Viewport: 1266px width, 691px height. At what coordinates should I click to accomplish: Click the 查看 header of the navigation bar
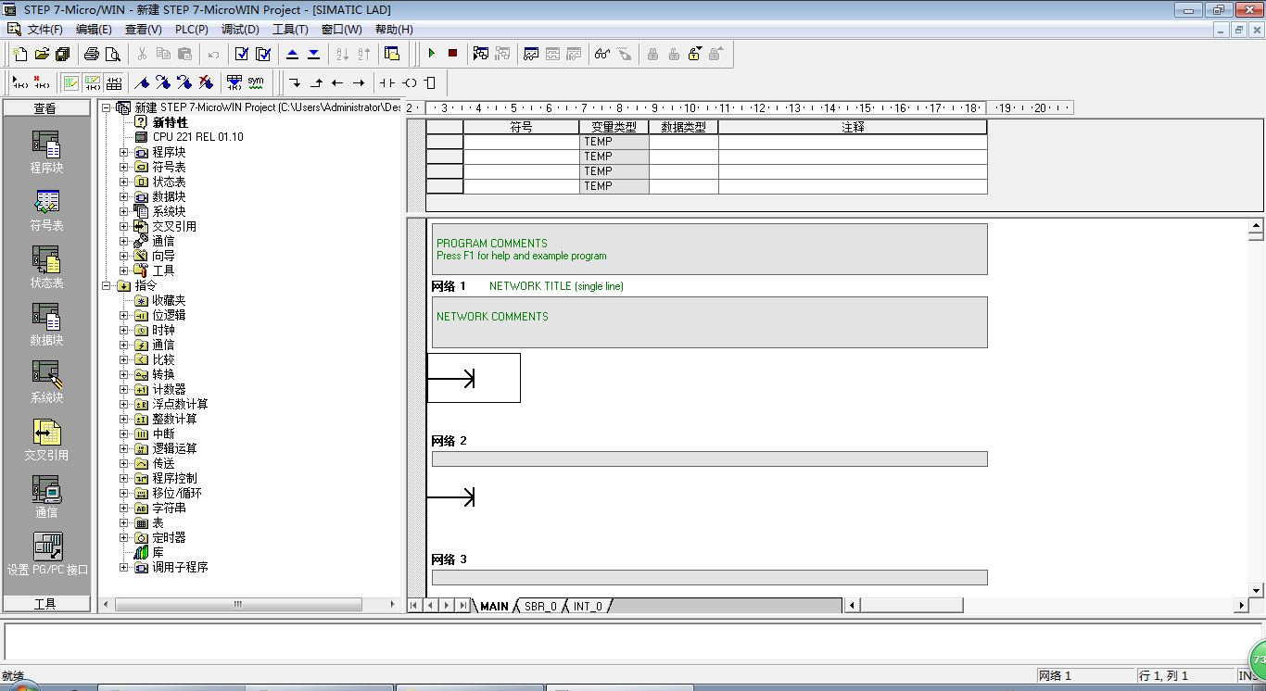click(x=45, y=108)
